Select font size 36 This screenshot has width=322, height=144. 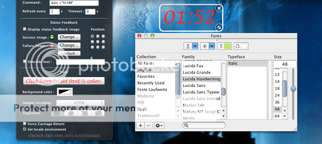(x=277, y=102)
